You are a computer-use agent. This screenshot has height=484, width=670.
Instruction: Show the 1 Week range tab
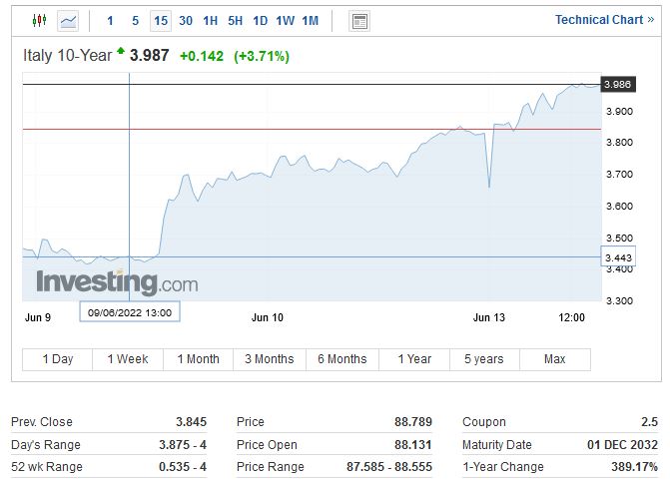[128, 359]
